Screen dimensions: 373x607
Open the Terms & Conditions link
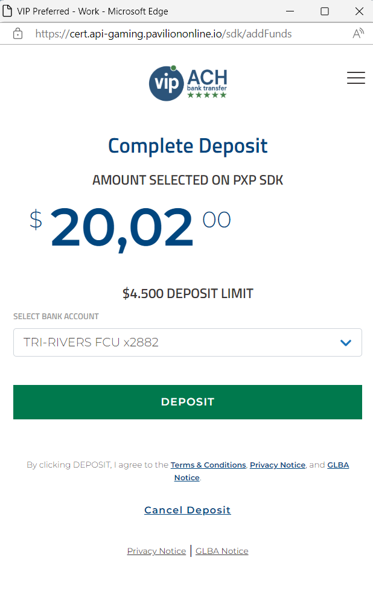(x=208, y=465)
